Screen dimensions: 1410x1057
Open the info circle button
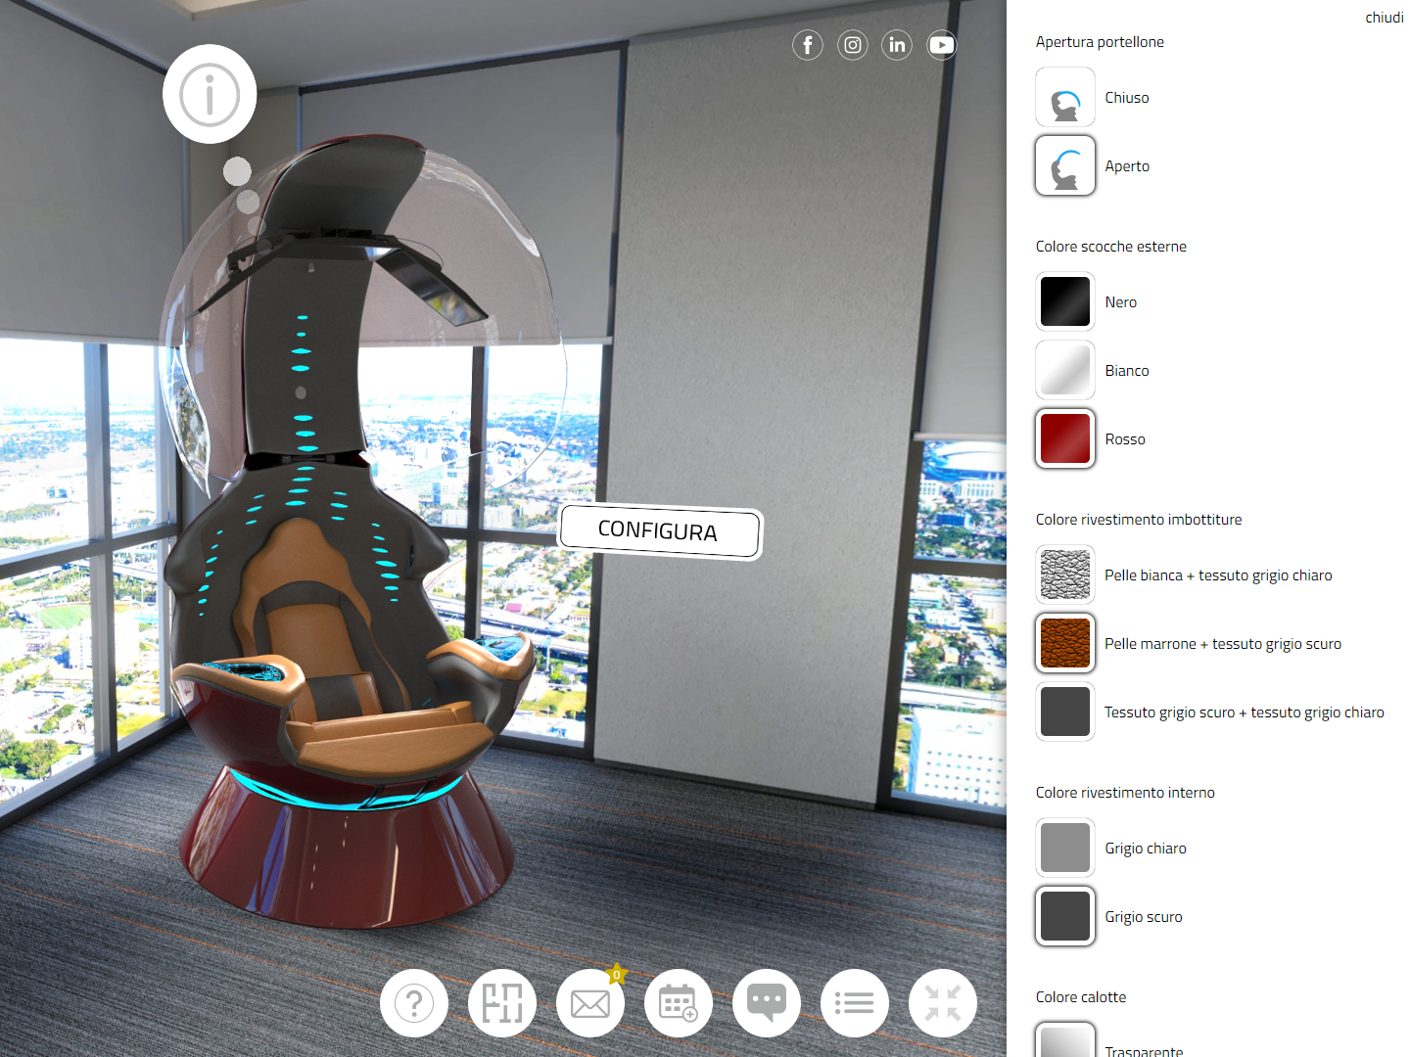point(210,94)
